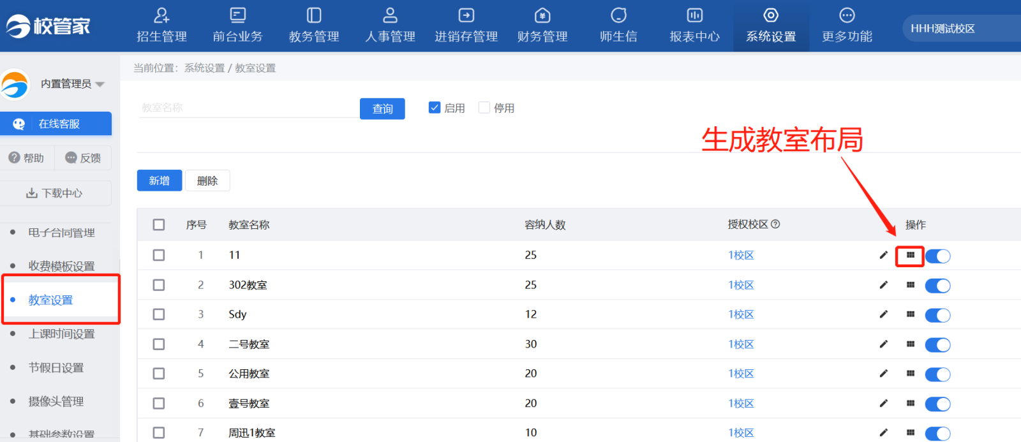Viewport: 1021px width, 442px height.
Task: Edit the 302教室 row
Action: 883,285
